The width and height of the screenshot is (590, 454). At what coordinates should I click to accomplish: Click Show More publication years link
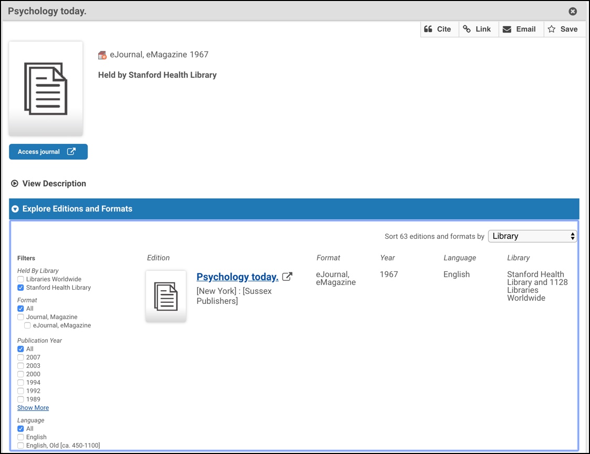33,408
